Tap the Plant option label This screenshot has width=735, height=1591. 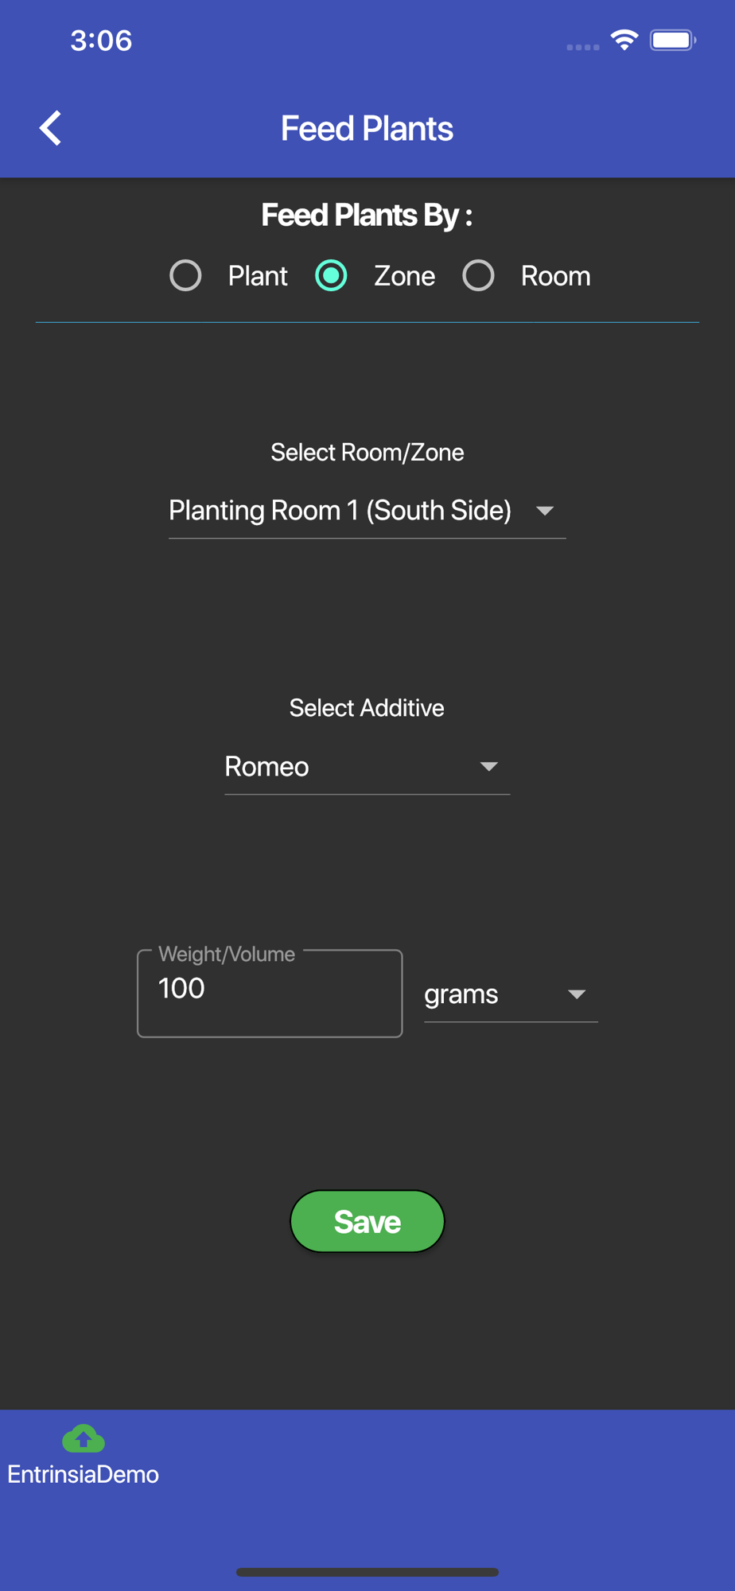(258, 276)
